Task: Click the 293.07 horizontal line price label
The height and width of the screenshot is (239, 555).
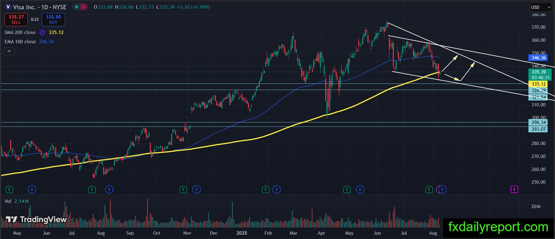Action: [538, 129]
